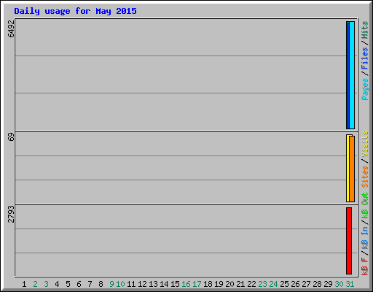This screenshot has height=292, width=373.
Task: Click day 18 on the x-axis
Action: (208, 284)
